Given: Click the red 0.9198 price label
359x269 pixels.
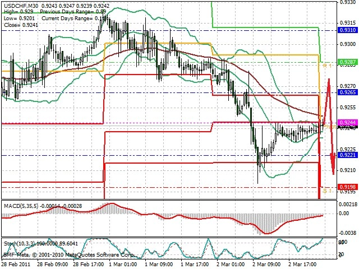Looking at the screenshot, I should coord(348,187).
